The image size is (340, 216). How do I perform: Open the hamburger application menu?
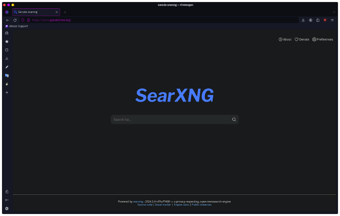pos(332,20)
